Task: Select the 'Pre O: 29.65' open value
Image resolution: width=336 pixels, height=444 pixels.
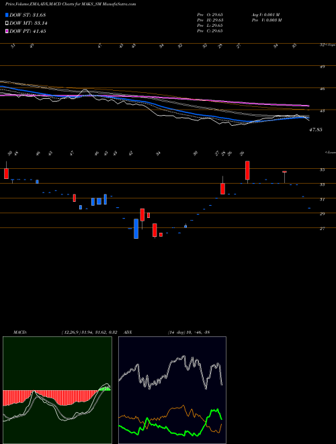Action: click(x=210, y=15)
